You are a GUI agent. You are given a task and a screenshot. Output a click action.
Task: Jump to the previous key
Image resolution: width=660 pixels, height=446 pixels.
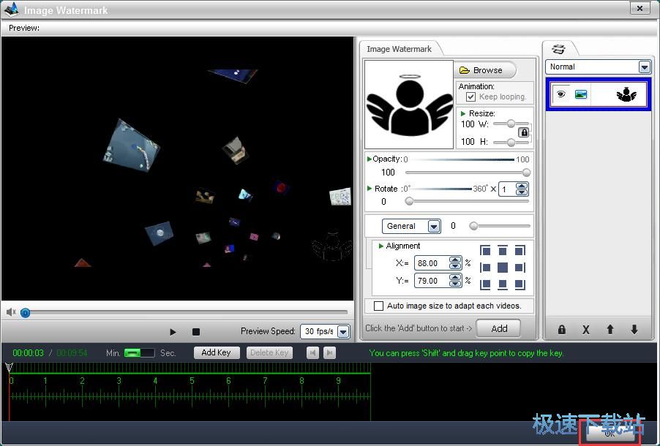[312, 352]
